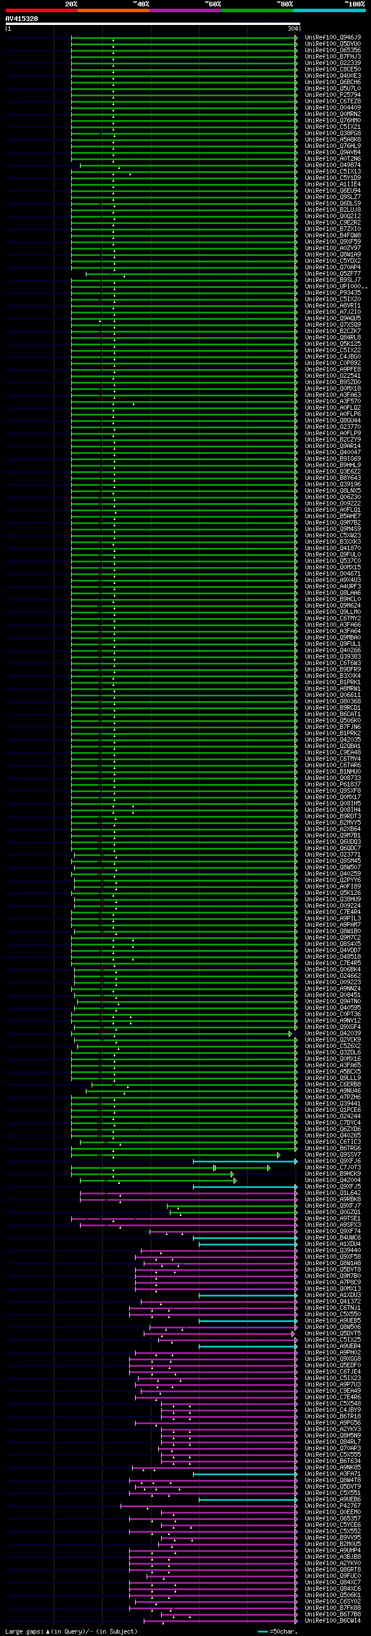
Task: Select hit label UniRef100_Q9AVB4
Action: tap(333, 153)
